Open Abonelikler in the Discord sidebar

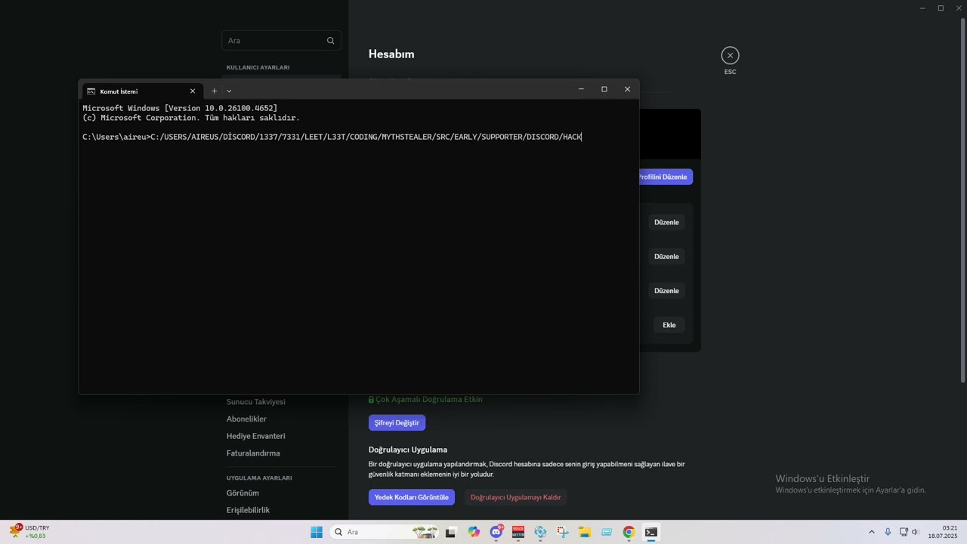pos(246,419)
